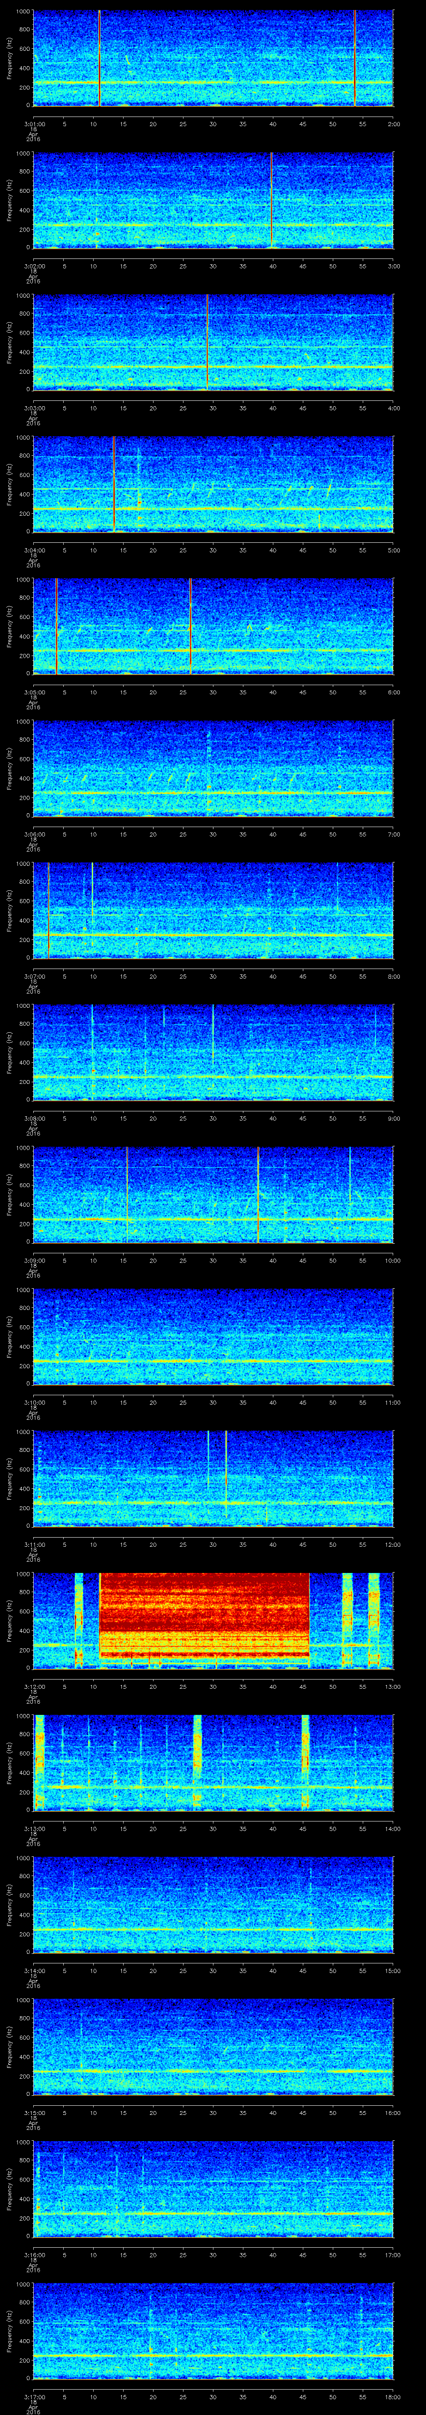The width and height of the screenshot is (426, 2415).
Task: Click the '3:01:00' start time label
Action: point(34,123)
